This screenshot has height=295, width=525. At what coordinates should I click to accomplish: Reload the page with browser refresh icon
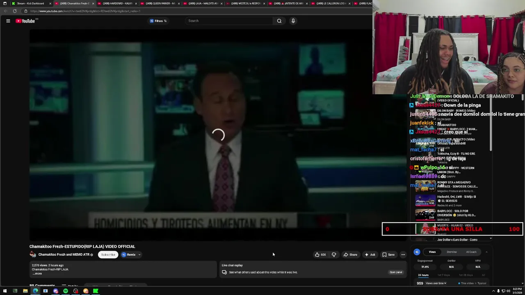pos(15,11)
